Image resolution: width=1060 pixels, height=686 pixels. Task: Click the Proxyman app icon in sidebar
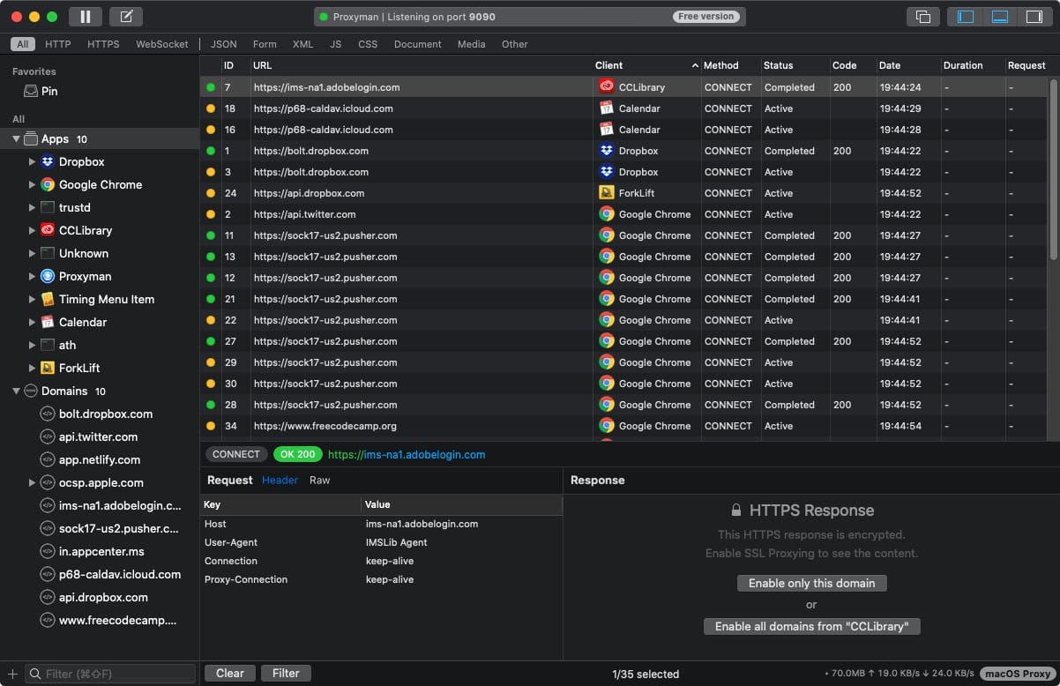point(48,276)
